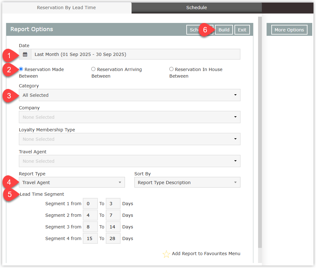Image resolution: width=316 pixels, height=268 pixels.
Task: Open More Options panel
Action: [x=289, y=30]
